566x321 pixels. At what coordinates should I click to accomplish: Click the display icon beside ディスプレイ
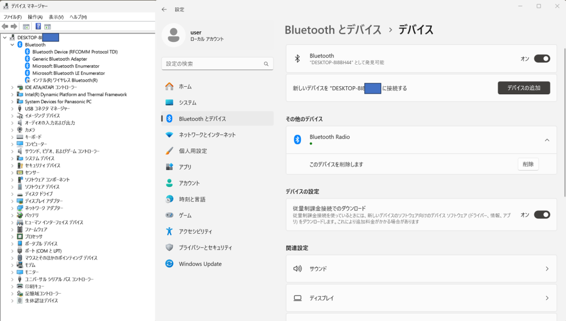click(297, 298)
